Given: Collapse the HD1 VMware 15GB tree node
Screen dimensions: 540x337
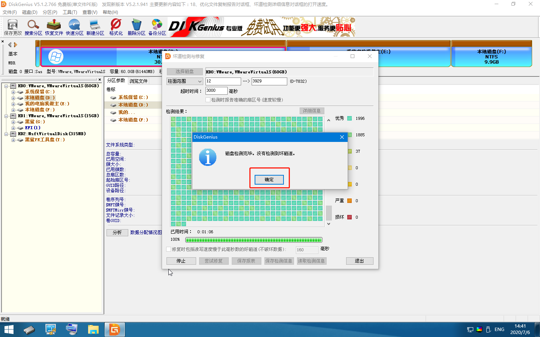Looking at the screenshot, I should pyautogui.click(x=6, y=116).
